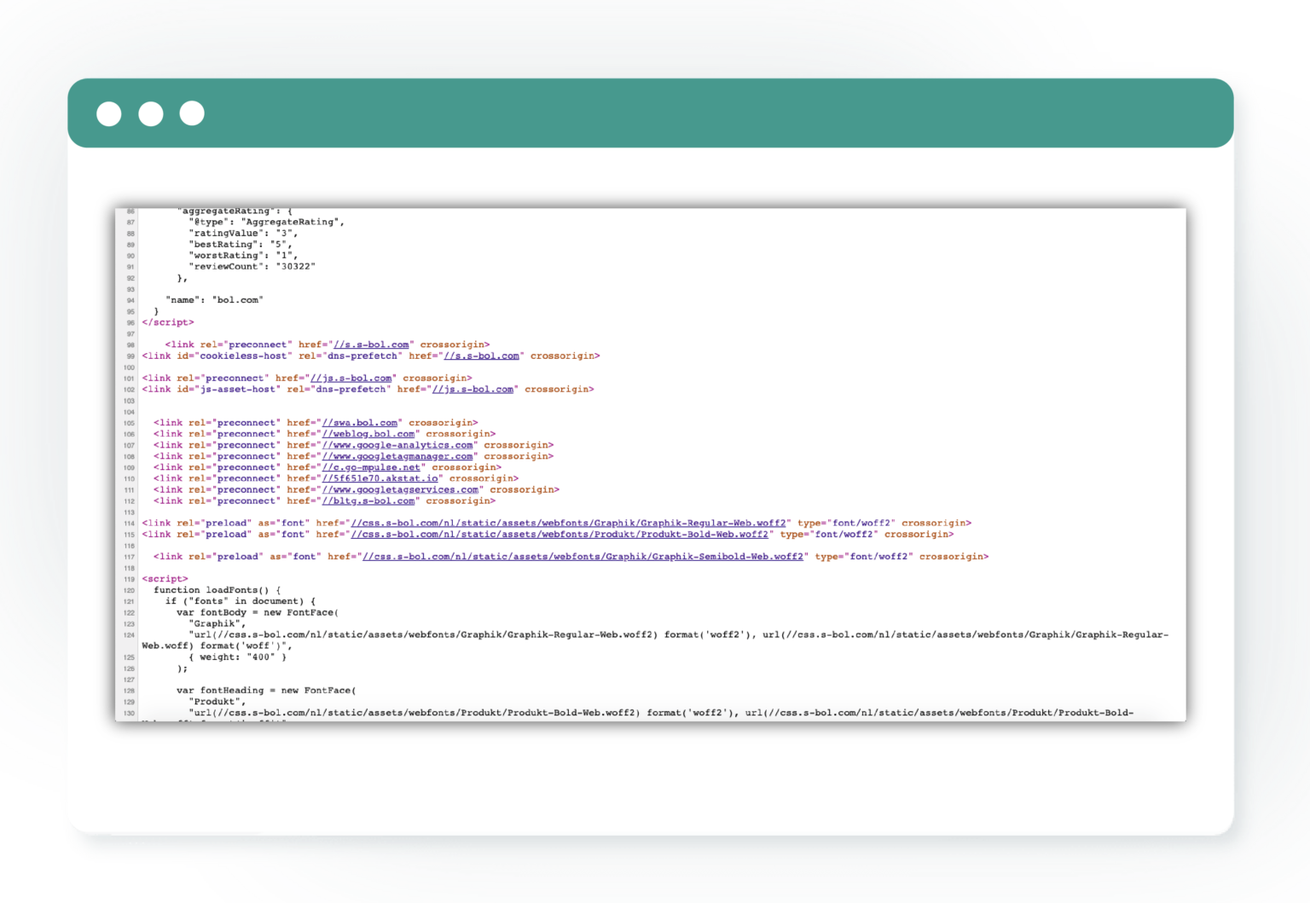1310x903 pixels.
Task: Open the //js.s-bol.com preconnect link
Action: [x=351, y=379]
